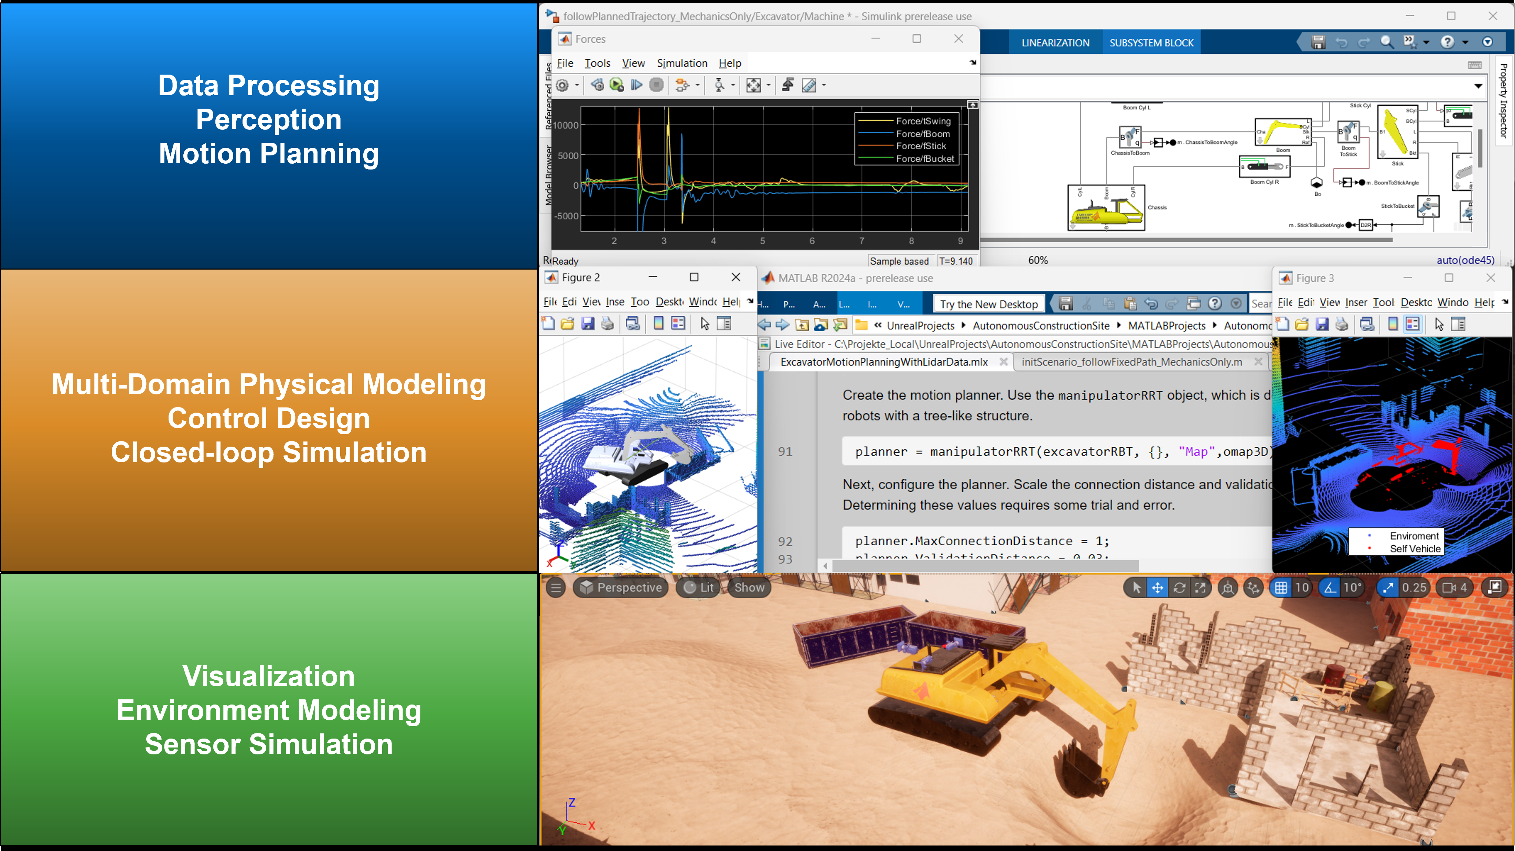The width and height of the screenshot is (1515, 851).
Task: Open the Perspective view mode dropdown
Action: coord(621,588)
